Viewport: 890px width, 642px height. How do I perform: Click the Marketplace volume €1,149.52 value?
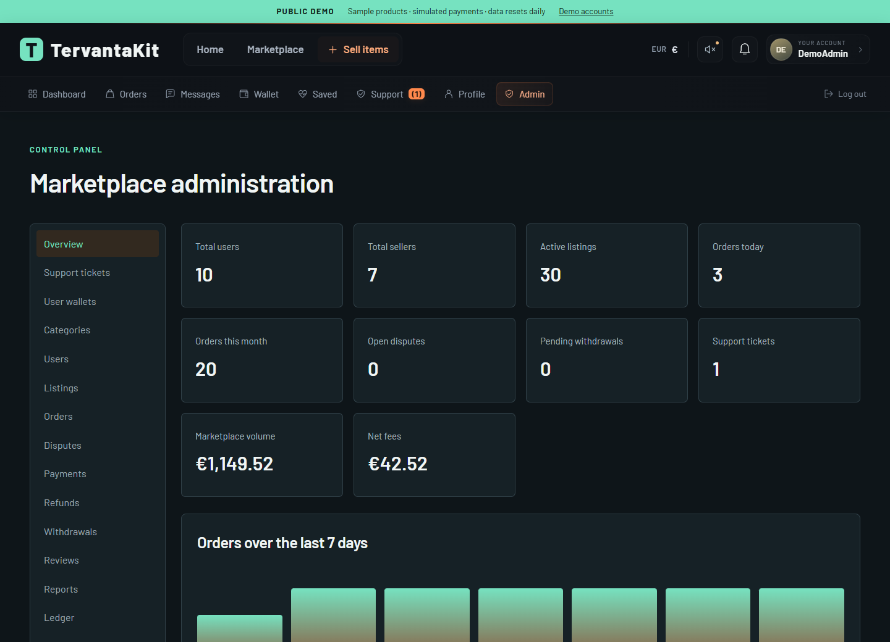pyautogui.click(x=234, y=464)
